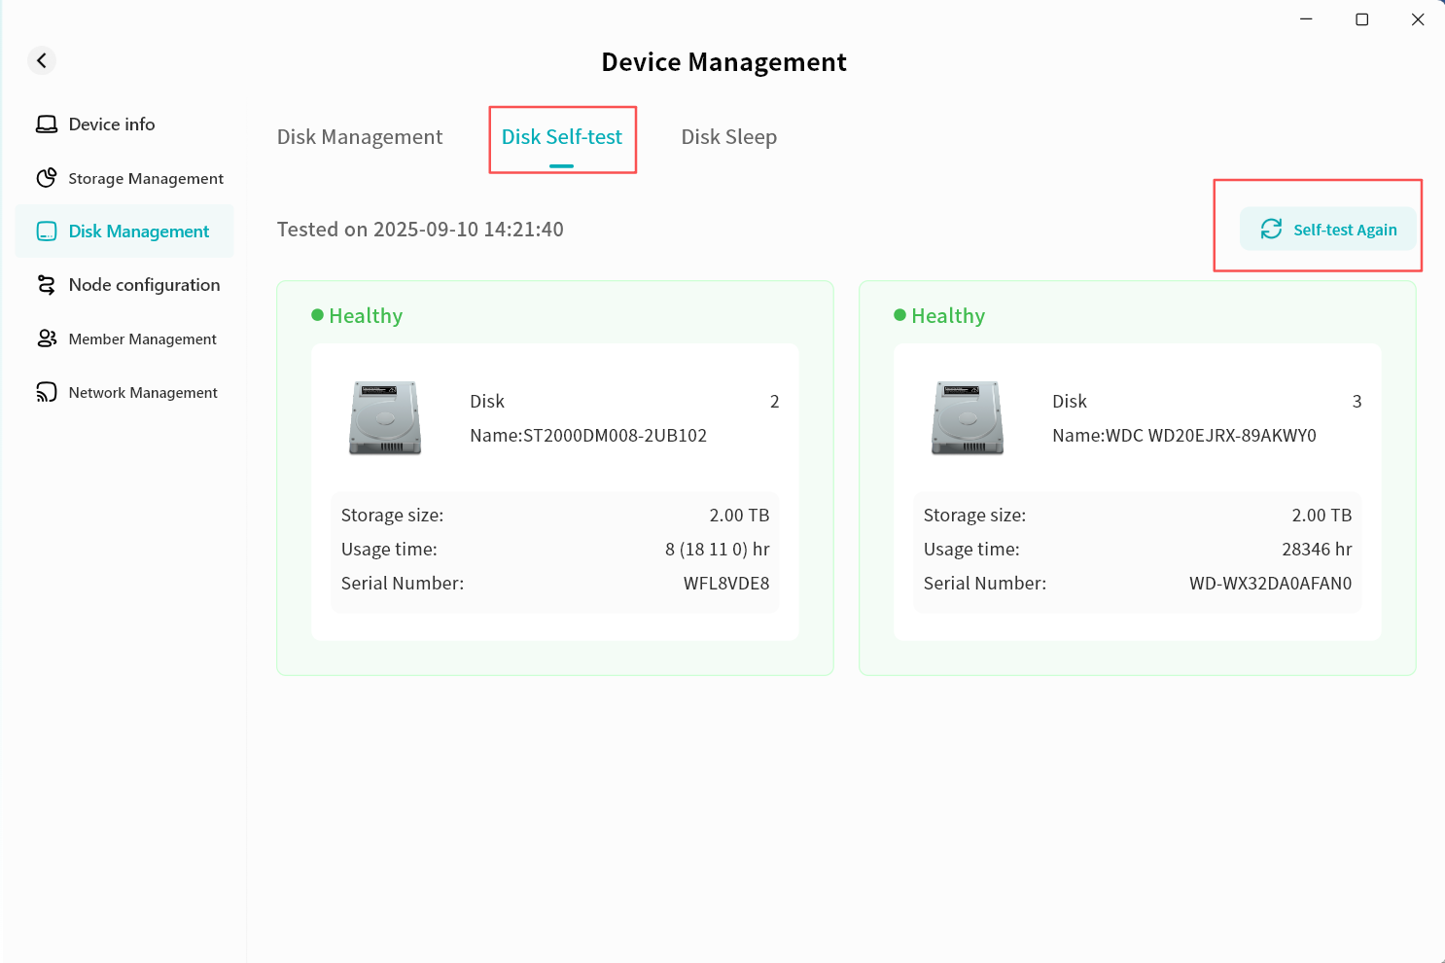Image resolution: width=1445 pixels, height=963 pixels.
Task: Switch to the Disk Management tab
Action: (359, 137)
